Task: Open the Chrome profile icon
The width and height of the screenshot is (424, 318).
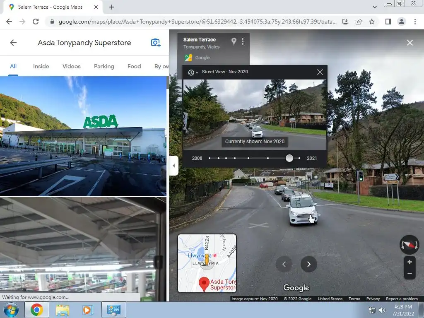Action: point(402,22)
